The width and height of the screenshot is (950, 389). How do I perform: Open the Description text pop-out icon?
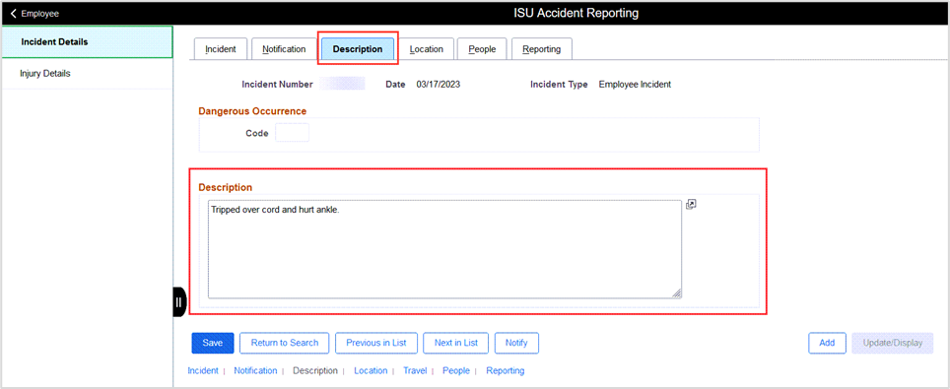691,205
